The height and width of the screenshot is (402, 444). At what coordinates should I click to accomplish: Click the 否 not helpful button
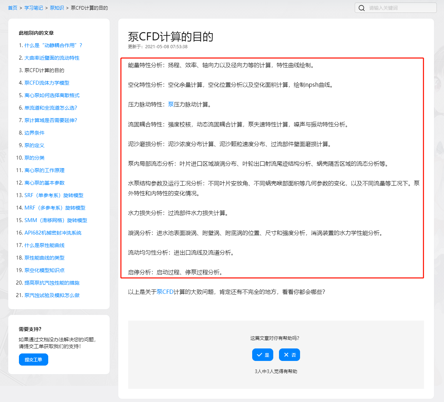289,355
